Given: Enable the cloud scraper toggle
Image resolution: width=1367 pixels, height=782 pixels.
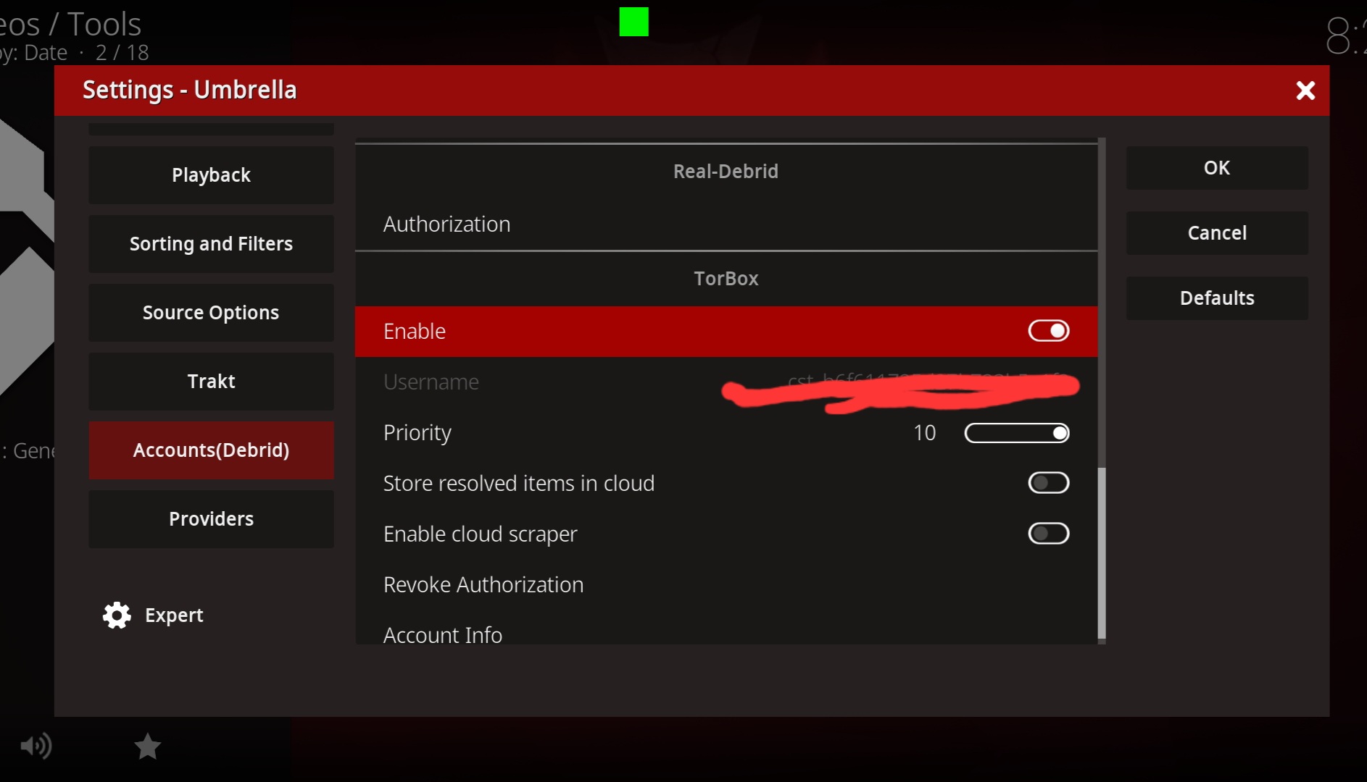Looking at the screenshot, I should point(1048,534).
